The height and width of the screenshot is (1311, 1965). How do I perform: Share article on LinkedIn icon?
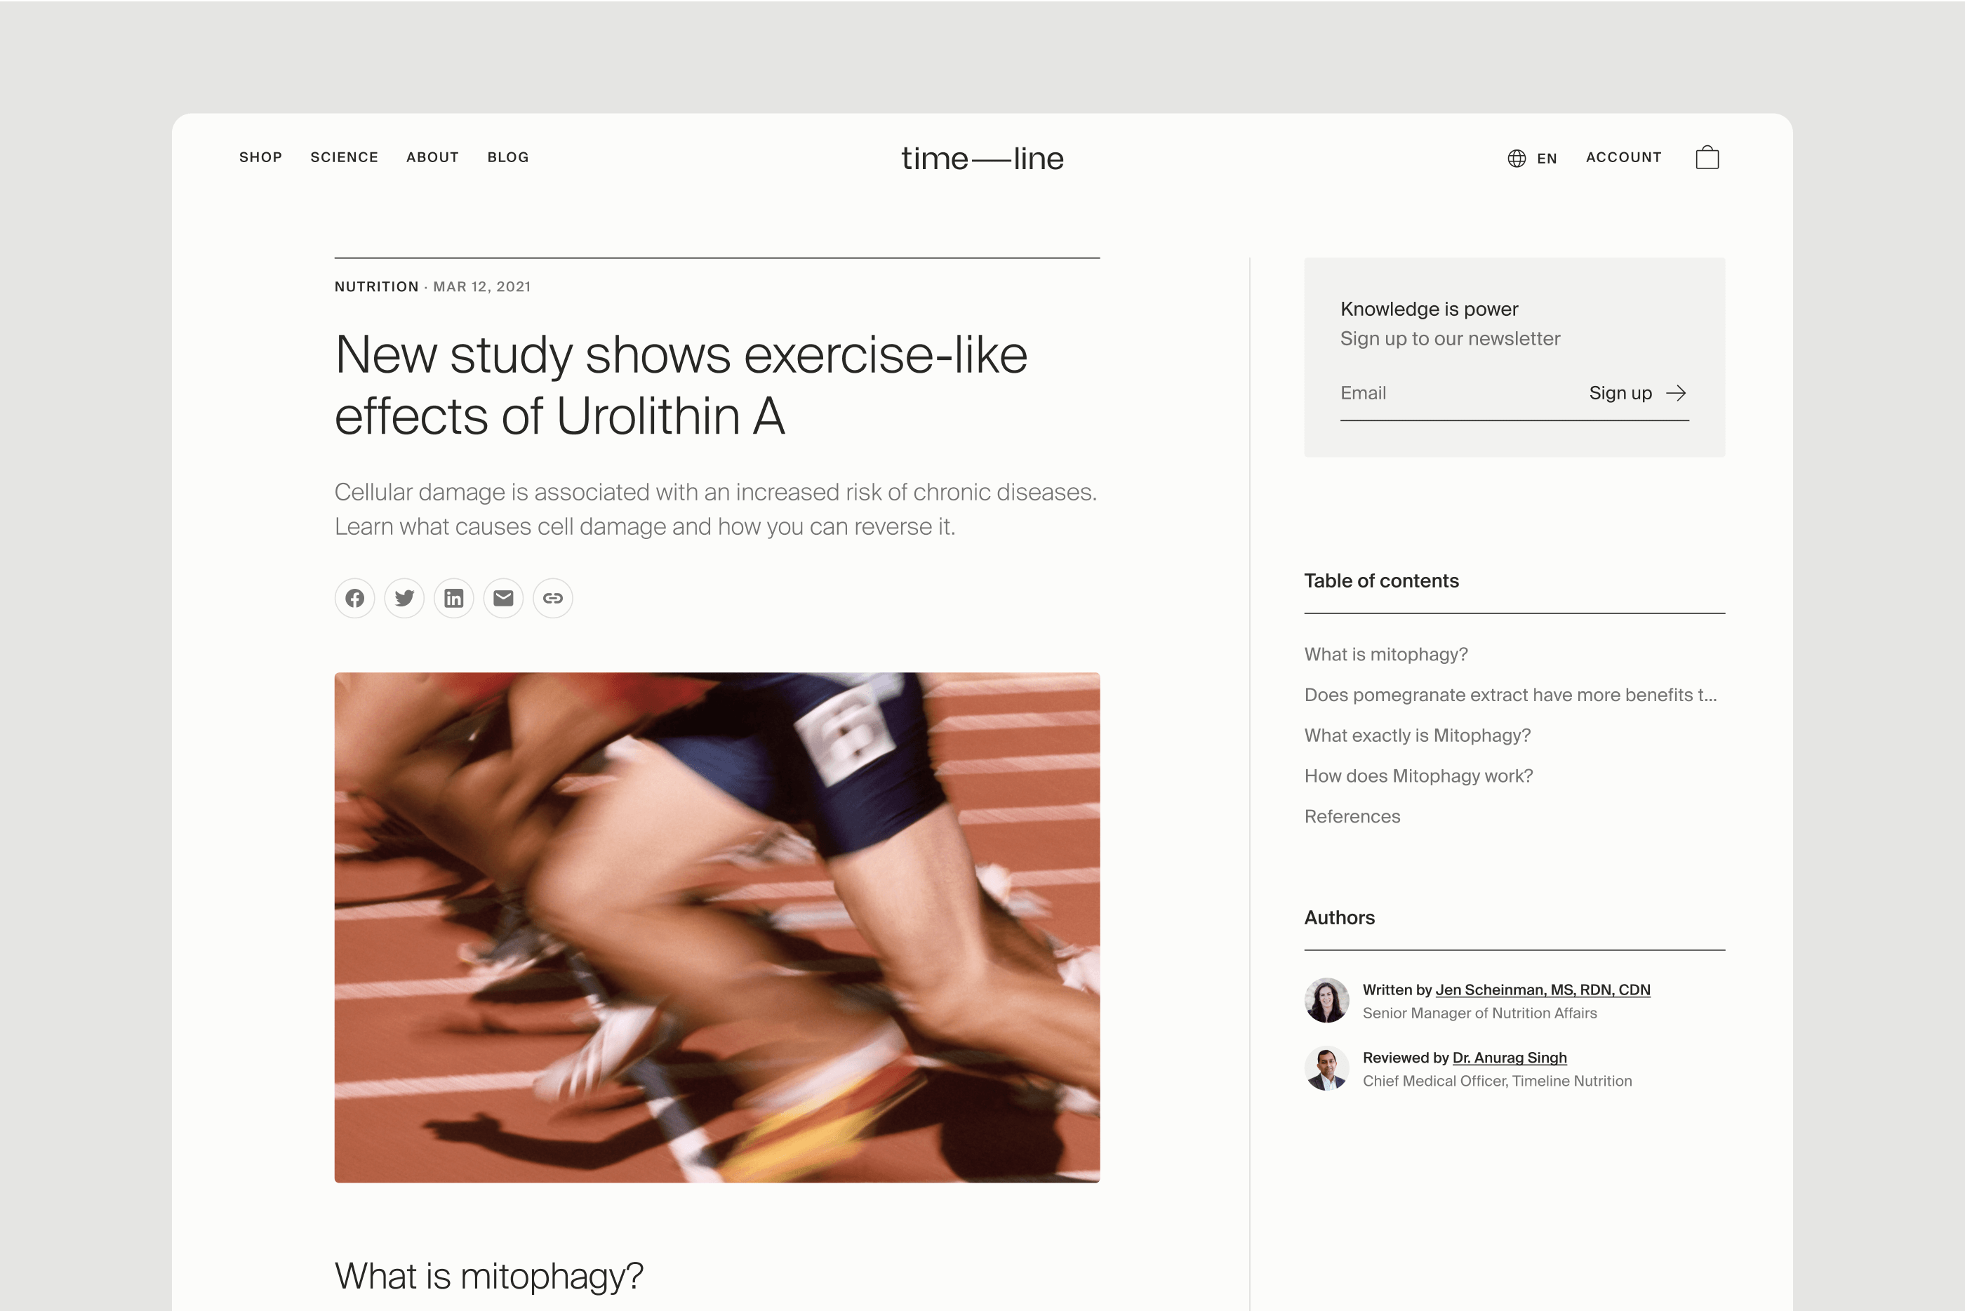click(454, 599)
